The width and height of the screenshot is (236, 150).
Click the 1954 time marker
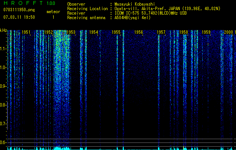tap(94, 32)
